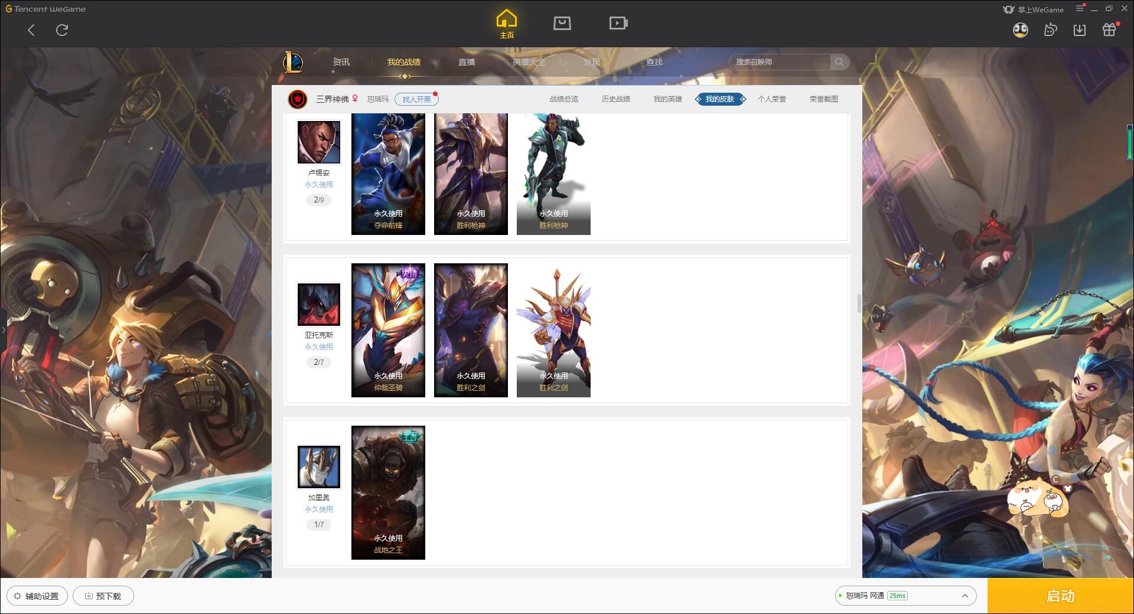Open the 战地之王 Galio skin card
The width and height of the screenshot is (1134, 614).
388,492
